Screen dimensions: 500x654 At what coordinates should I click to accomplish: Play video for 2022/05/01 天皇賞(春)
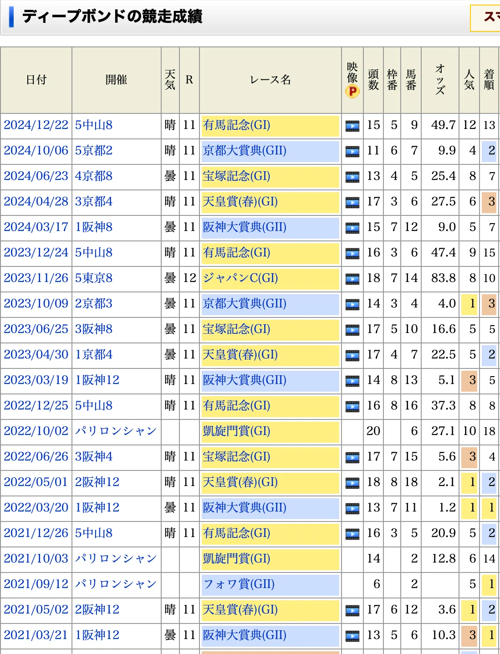[x=352, y=483]
